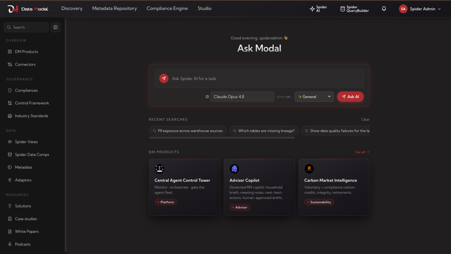Select Spider Data Comps in sidebar

(32, 154)
